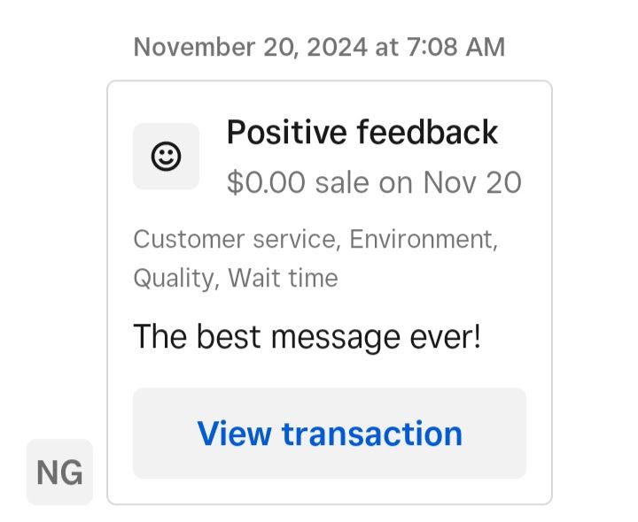Click the gray tile behind the smiley icon

[x=166, y=157]
